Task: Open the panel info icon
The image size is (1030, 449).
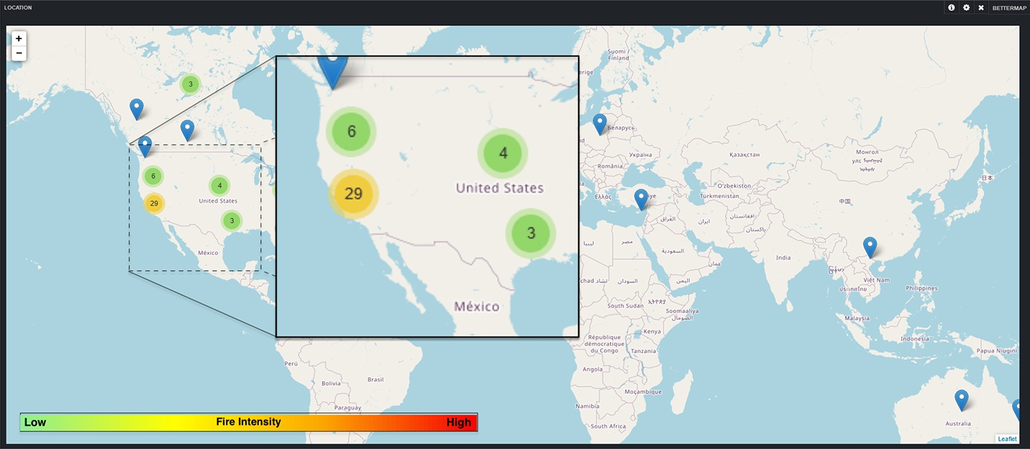Action: pyautogui.click(x=952, y=8)
